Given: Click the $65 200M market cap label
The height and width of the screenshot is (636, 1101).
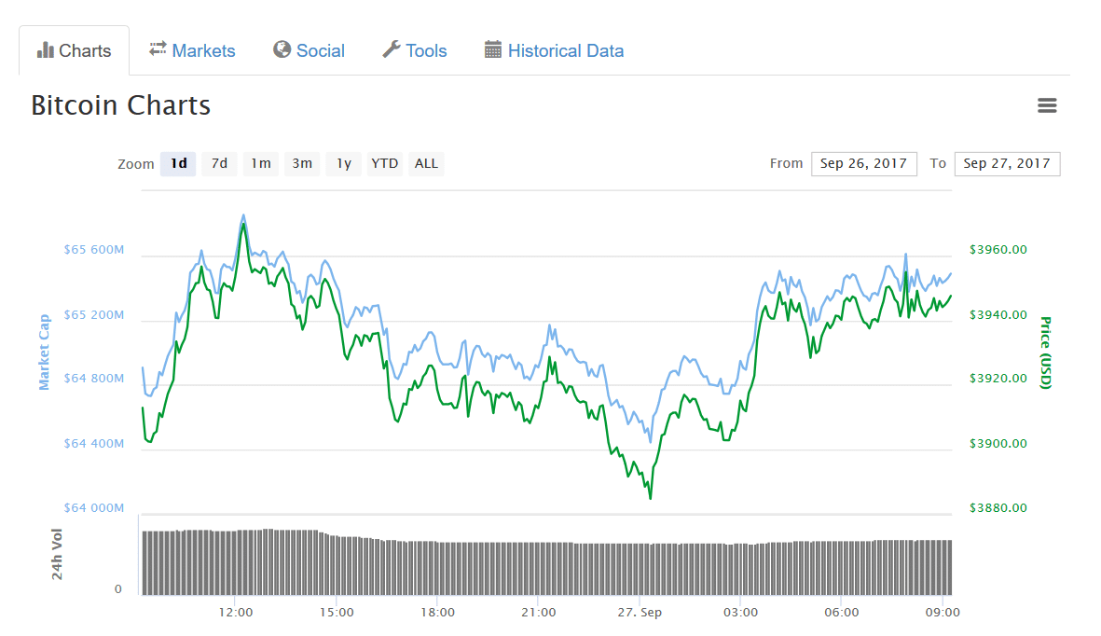Looking at the screenshot, I should [94, 315].
